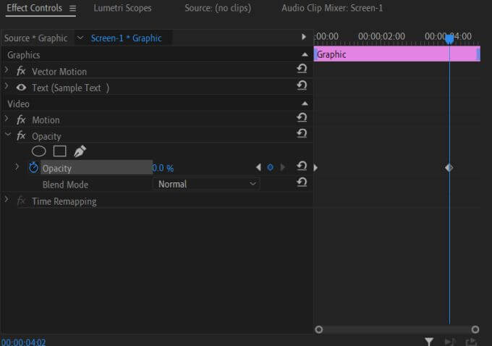This screenshot has height=346, width=492.
Task: Open the Blend Mode dropdown
Action: pyautogui.click(x=207, y=184)
